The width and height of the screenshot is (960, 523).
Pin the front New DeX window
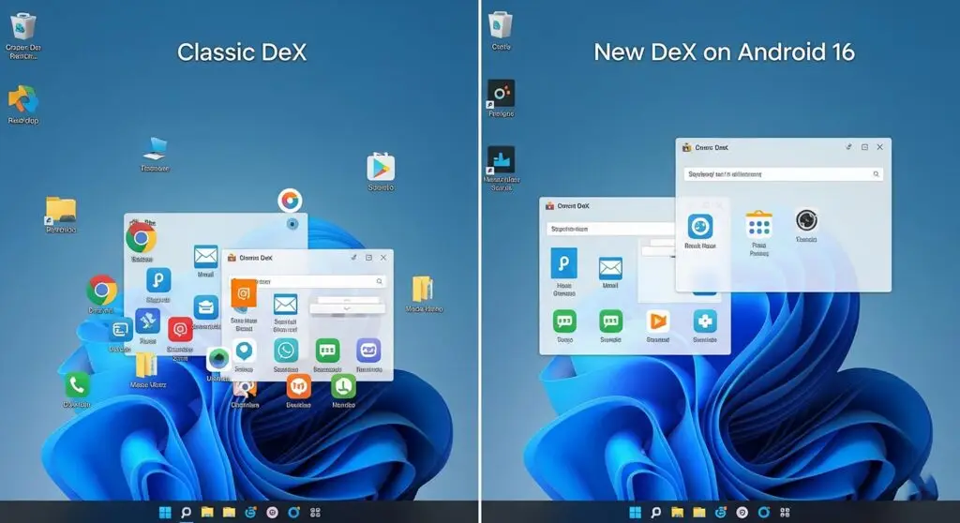pyautogui.click(x=848, y=147)
